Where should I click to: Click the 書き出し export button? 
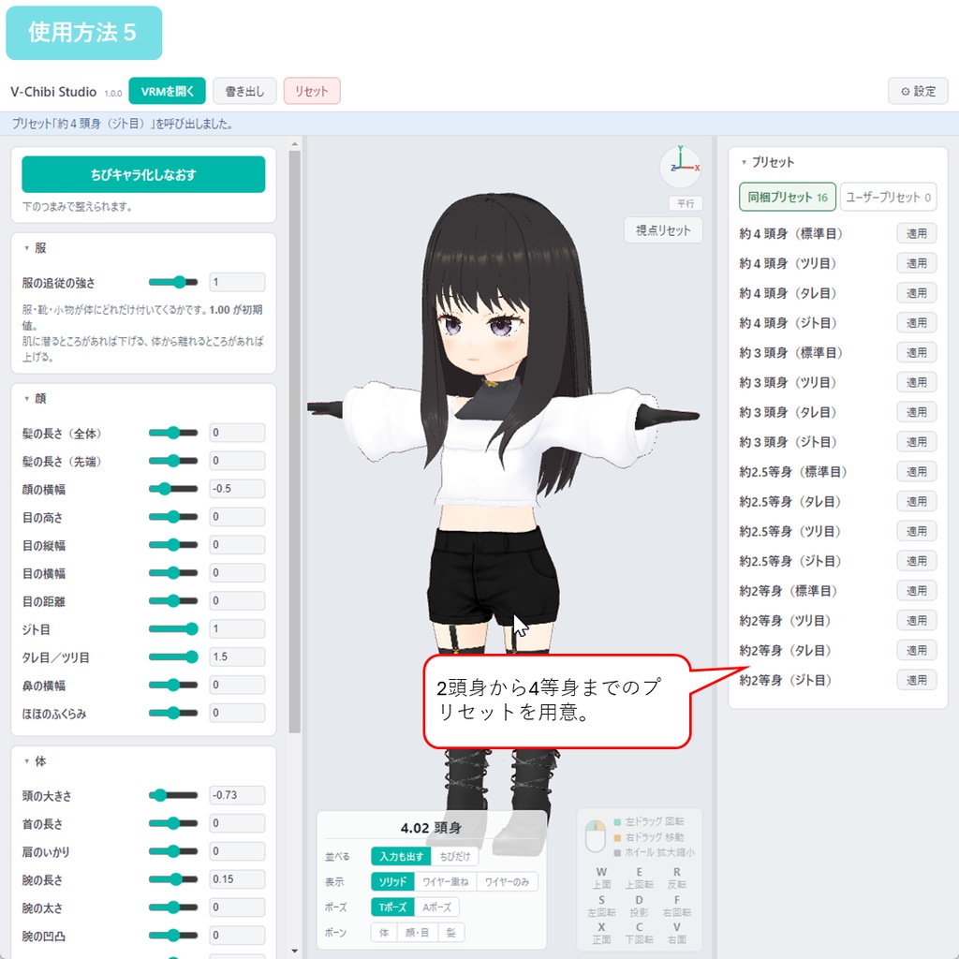pos(244,91)
